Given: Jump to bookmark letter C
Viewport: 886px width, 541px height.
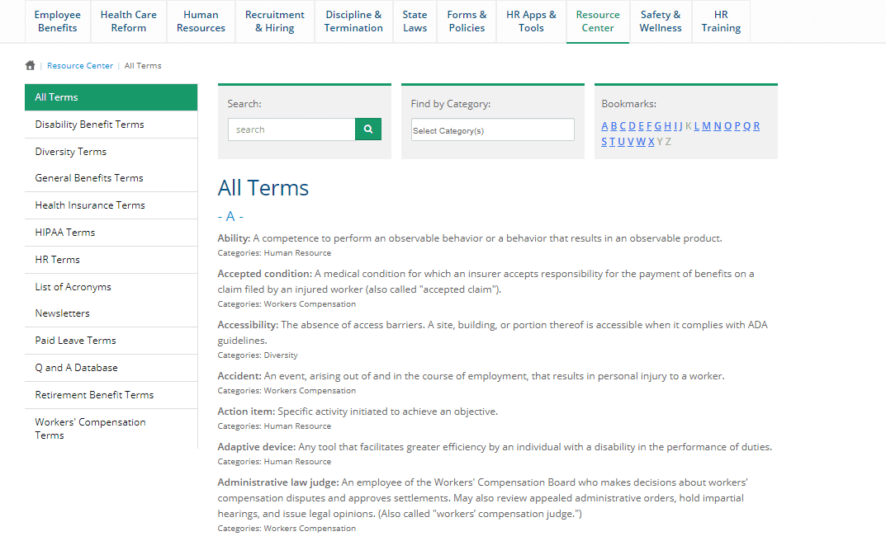Looking at the screenshot, I should [623, 126].
